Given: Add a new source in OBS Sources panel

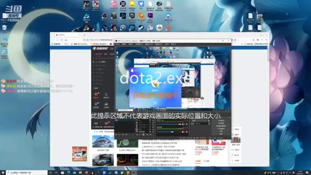Looking at the screenshot, I should tap(137, 135).
